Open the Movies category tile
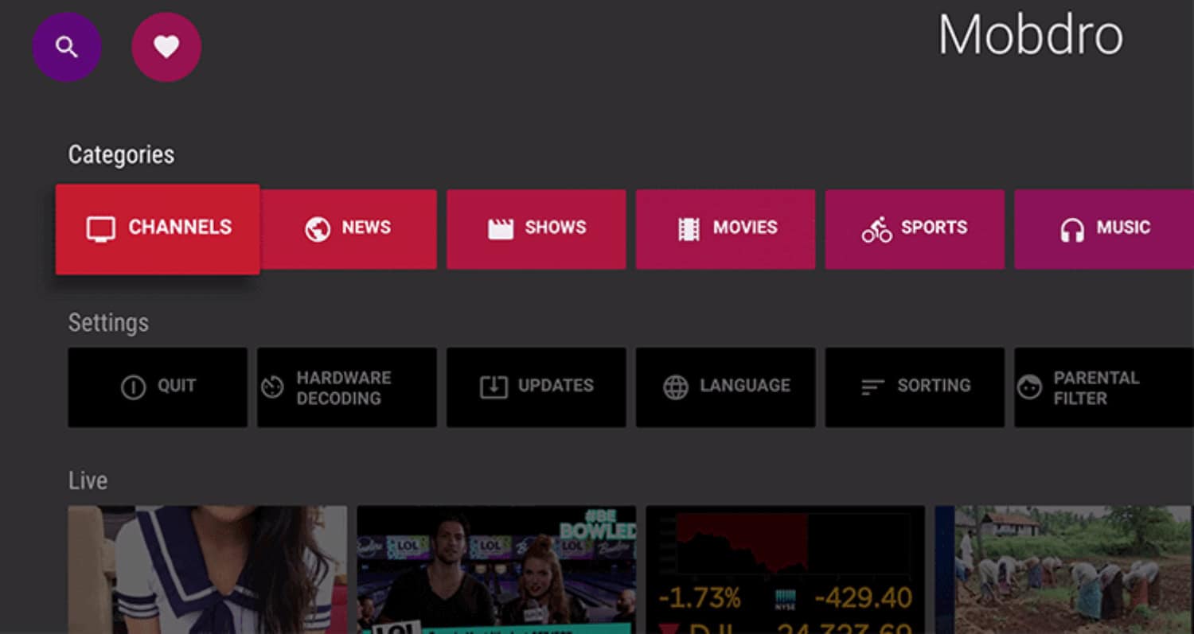This screenshot has height=634, width=1194. [725, 229]
